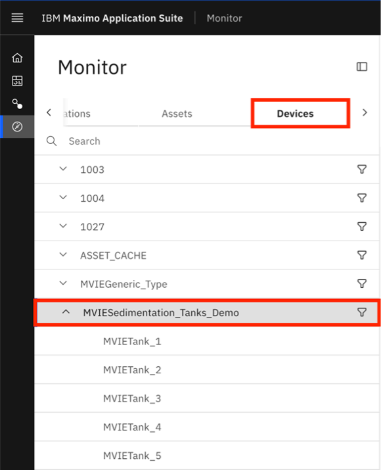Expand the MVIEGeneric_Type group
The width and height of the screenshot is (383, 470).
point(63,283)
